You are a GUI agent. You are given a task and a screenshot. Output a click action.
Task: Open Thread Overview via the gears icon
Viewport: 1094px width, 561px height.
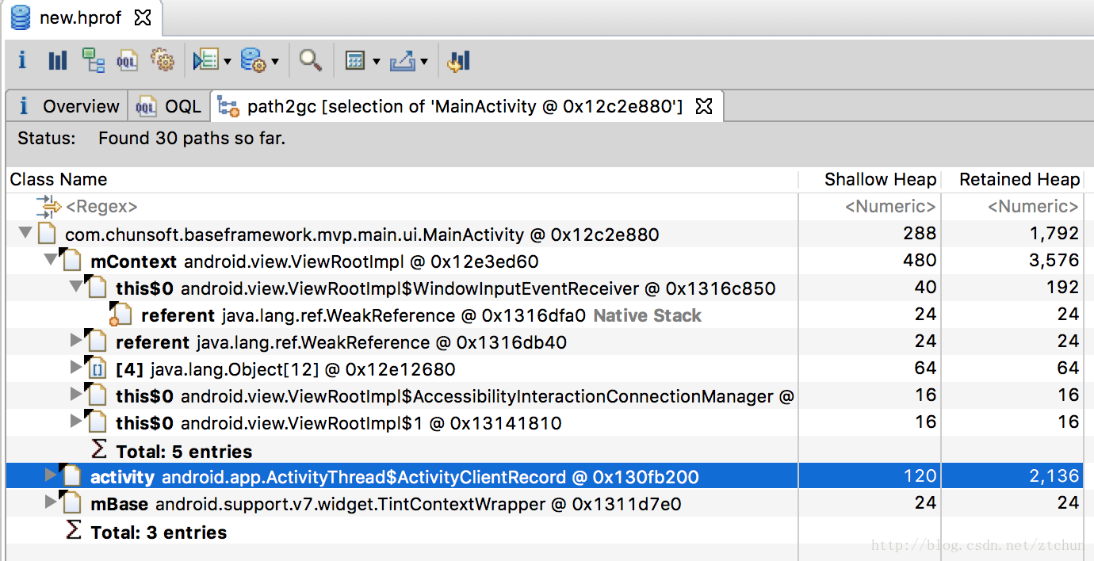[x=162, y=61]
